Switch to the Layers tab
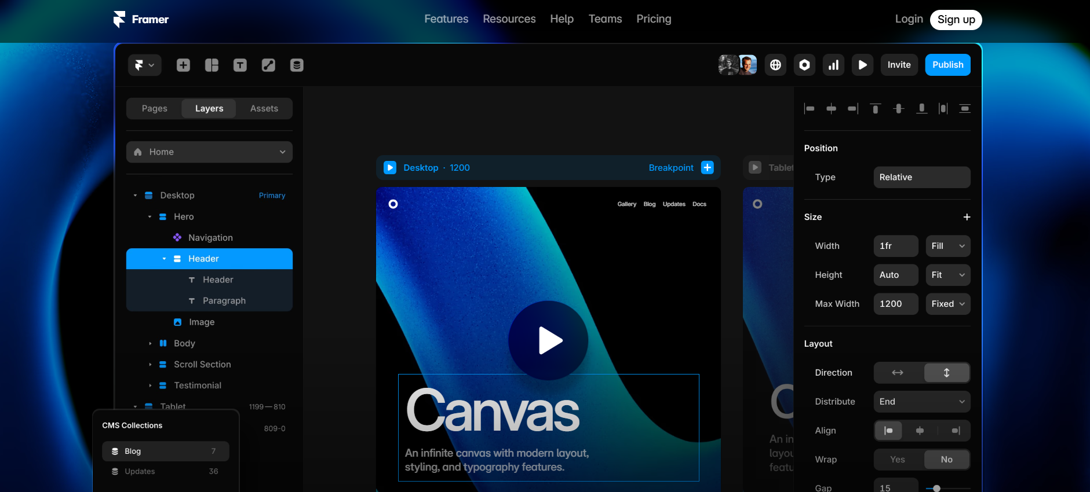The image size is (1090, 492). point(209,108)
